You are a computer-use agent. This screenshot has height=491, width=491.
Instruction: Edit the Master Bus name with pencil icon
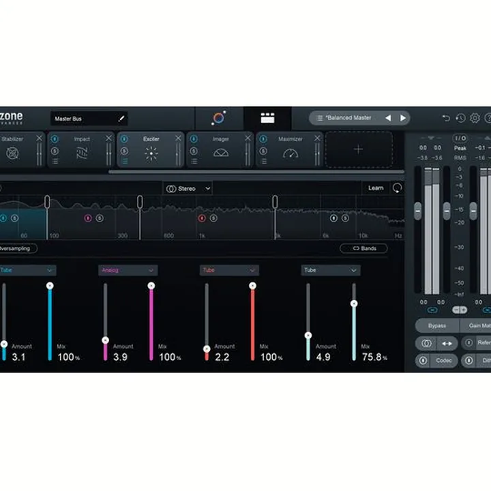121,119
